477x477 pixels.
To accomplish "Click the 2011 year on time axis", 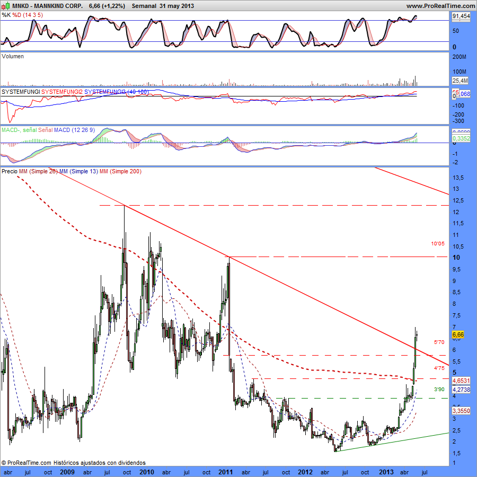I will pyautogui.click(x=226, y=472).
